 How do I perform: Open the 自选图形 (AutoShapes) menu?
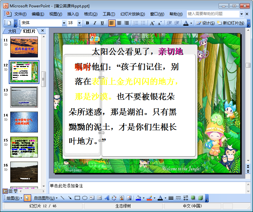coord(46,198)
